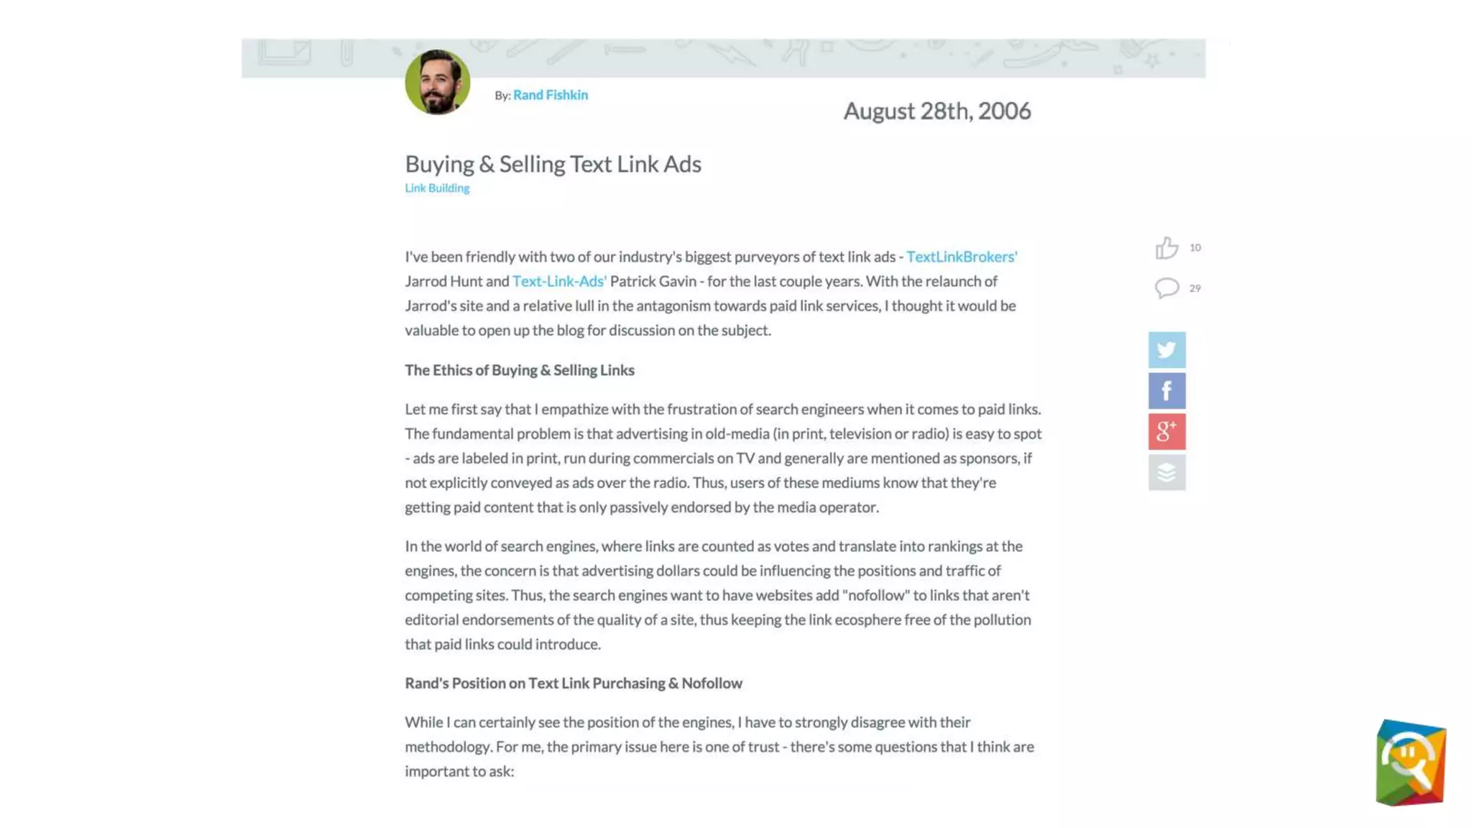Share the post on Twitter
The width and height of the screenshot is (1472, 828).
[x=1166, y=350]
